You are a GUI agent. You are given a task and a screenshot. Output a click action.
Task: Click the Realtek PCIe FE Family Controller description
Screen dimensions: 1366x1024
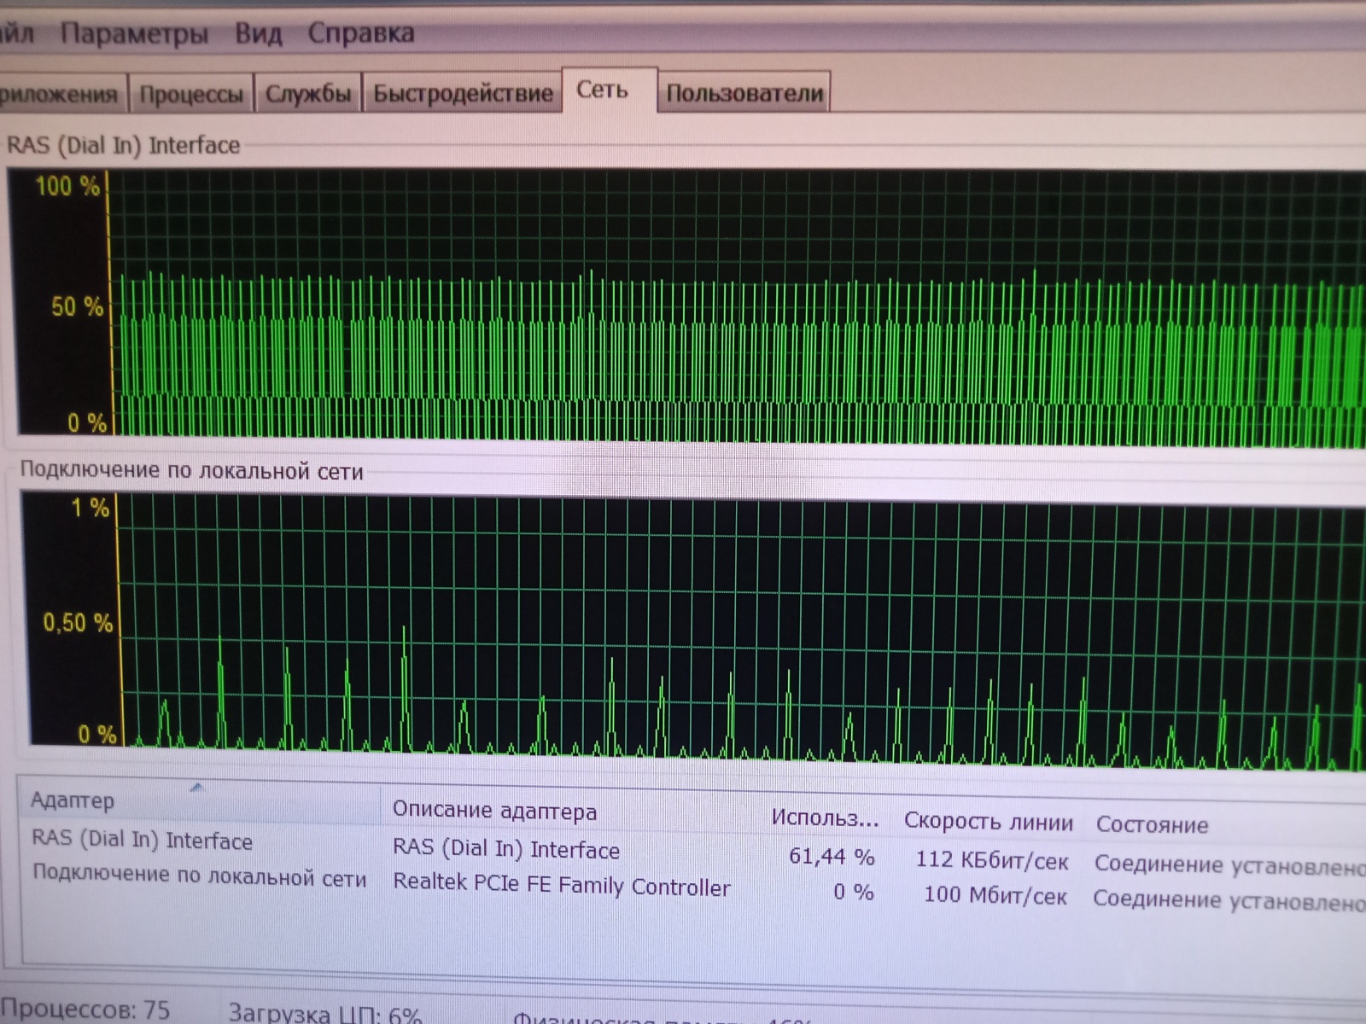click(561, 886)
